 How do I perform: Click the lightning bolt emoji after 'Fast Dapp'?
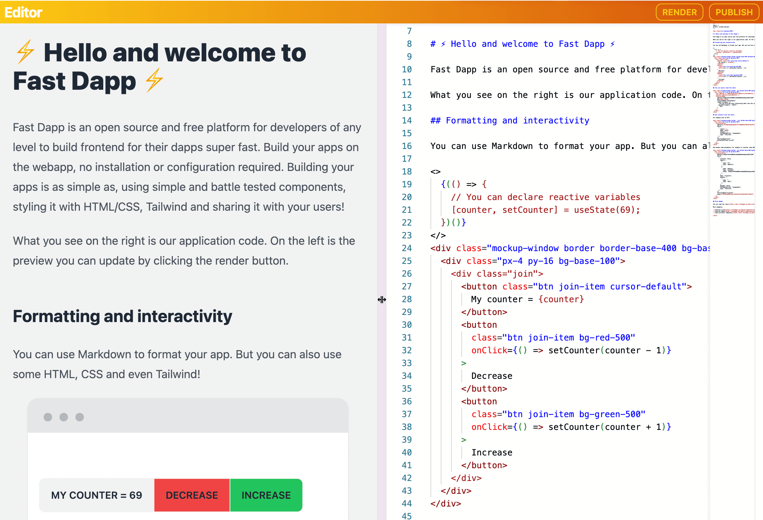pyautogui.click(x=154, y=81)
